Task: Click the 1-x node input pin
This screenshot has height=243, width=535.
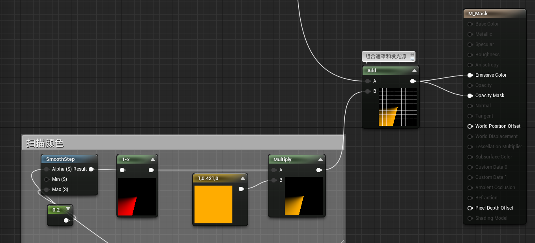Action: 123,170
